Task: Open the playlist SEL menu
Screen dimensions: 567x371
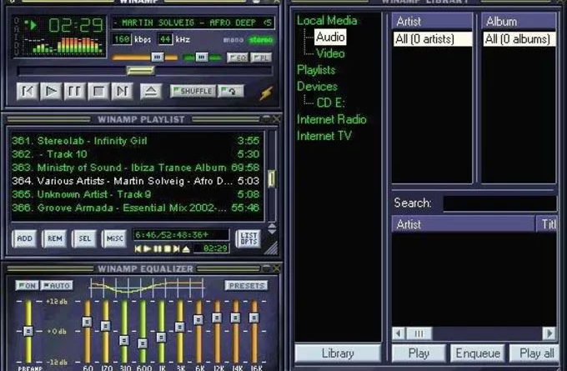Action: 84,238
